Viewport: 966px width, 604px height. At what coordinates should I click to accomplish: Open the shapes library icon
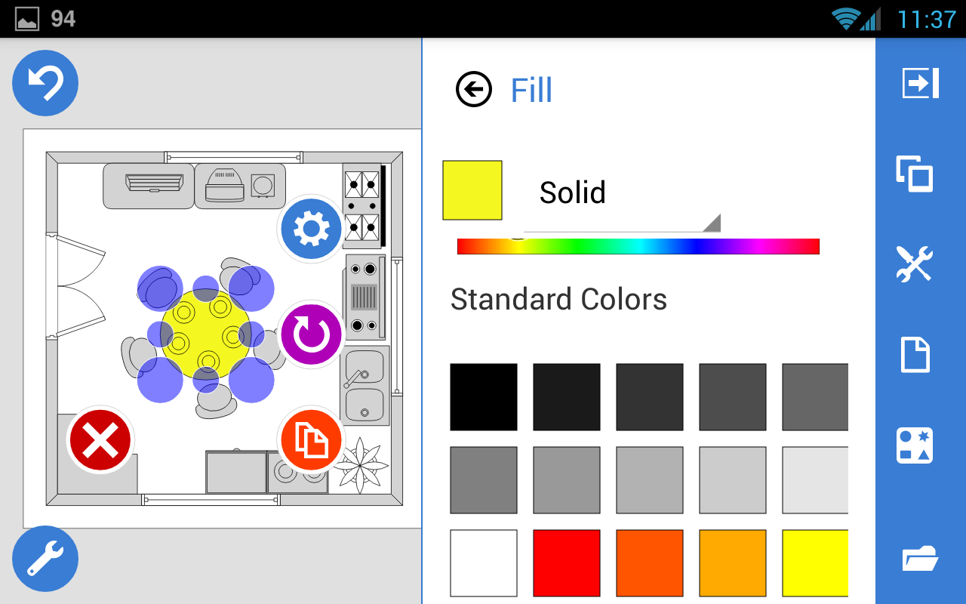pos(915,445)
